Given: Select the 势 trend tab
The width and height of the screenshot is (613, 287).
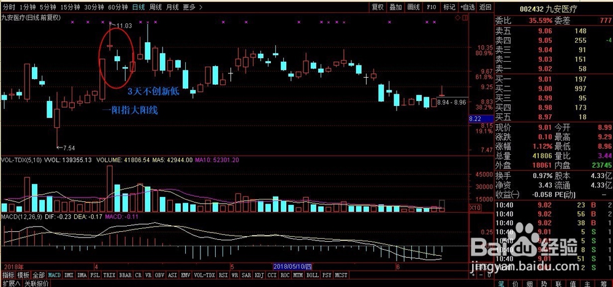Looking at the screenshot, I should [x=543, y=284].
